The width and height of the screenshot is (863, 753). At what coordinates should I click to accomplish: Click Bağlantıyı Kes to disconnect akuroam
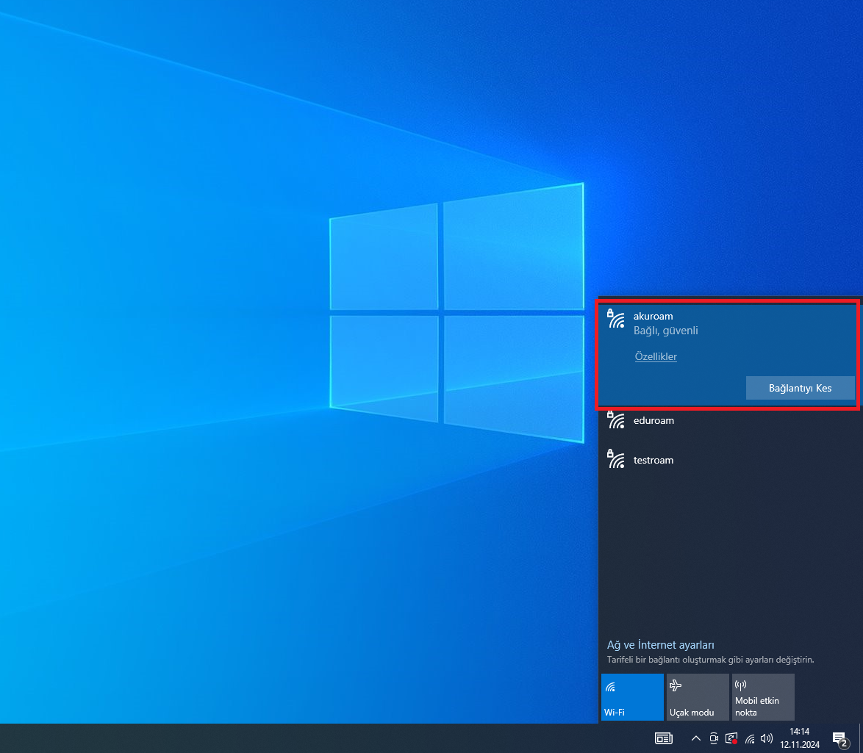[800, 388]
